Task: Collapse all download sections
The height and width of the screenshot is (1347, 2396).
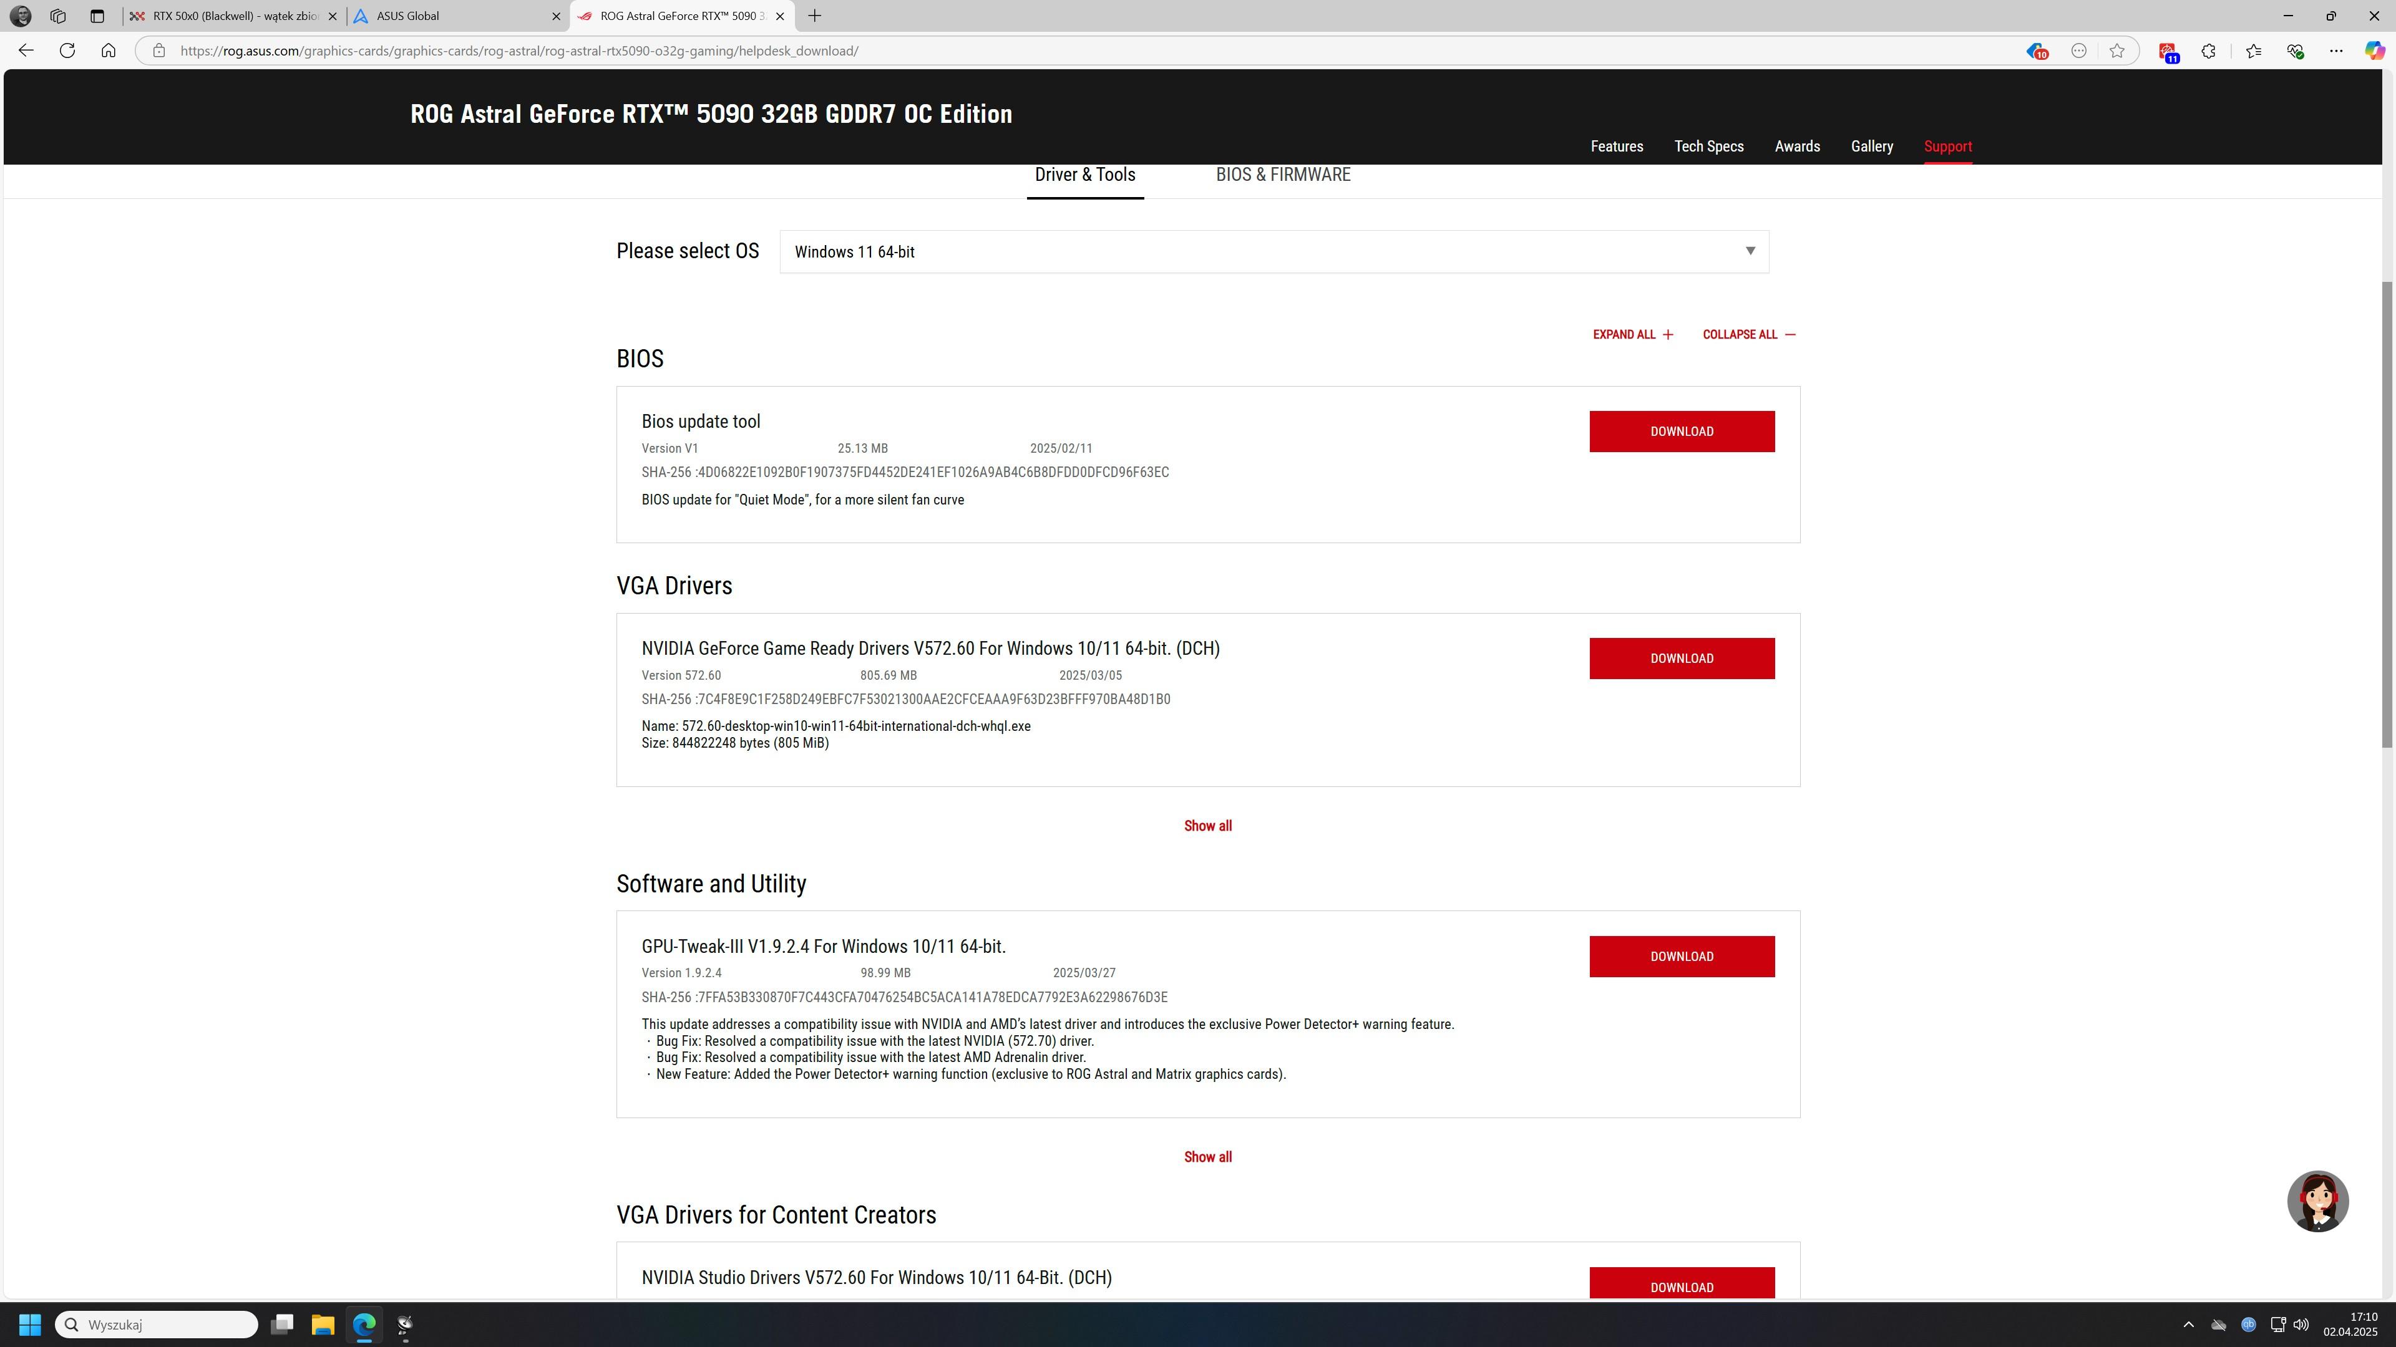Action: pos(1748,335)
